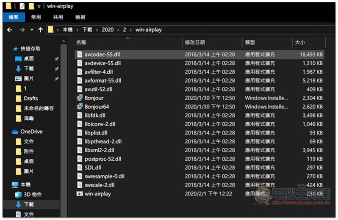Open quick access toolbar customize dropdown
Viewport: 338px width, 220px height.
click(x=39, y=6)
